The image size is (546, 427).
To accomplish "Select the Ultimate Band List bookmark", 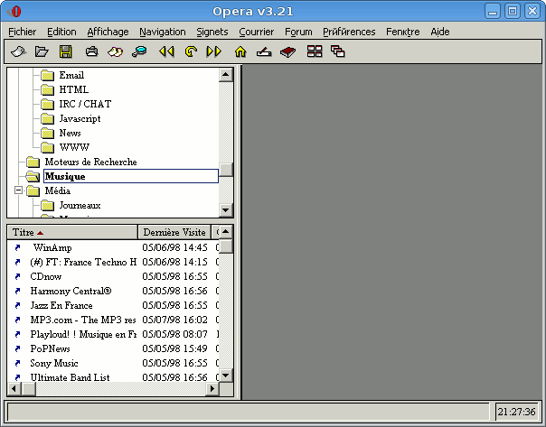I will click(70, 377).
